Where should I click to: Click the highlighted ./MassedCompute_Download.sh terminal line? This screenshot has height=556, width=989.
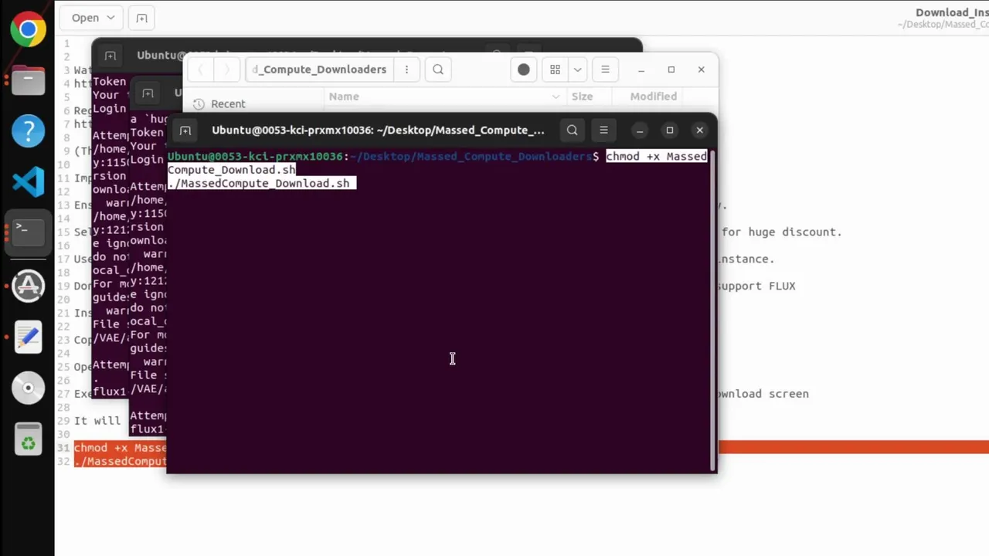262,184
